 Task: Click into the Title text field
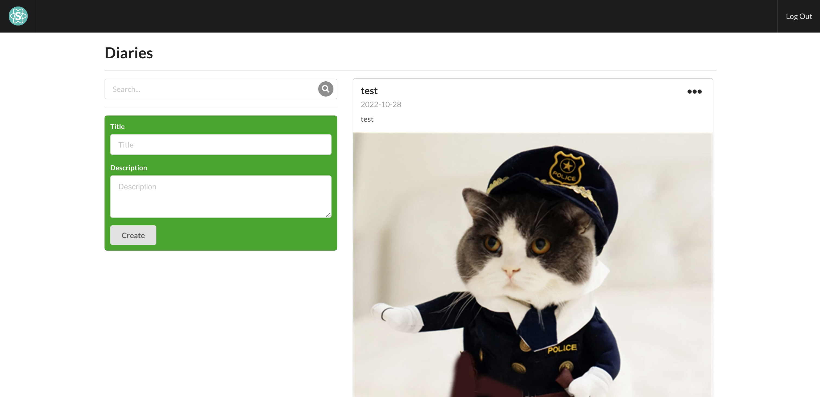click(x=220, y=145)
